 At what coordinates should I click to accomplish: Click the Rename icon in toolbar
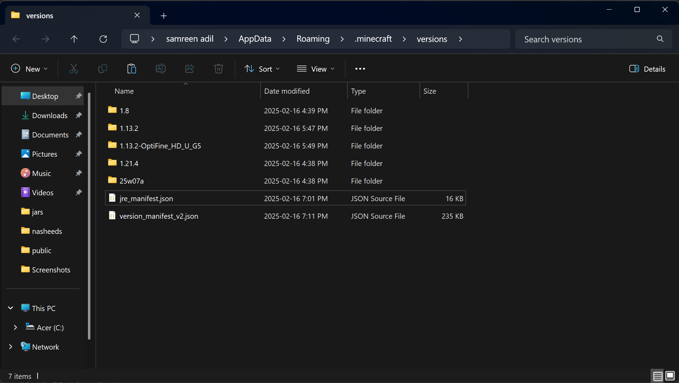(x=161, y=69)
